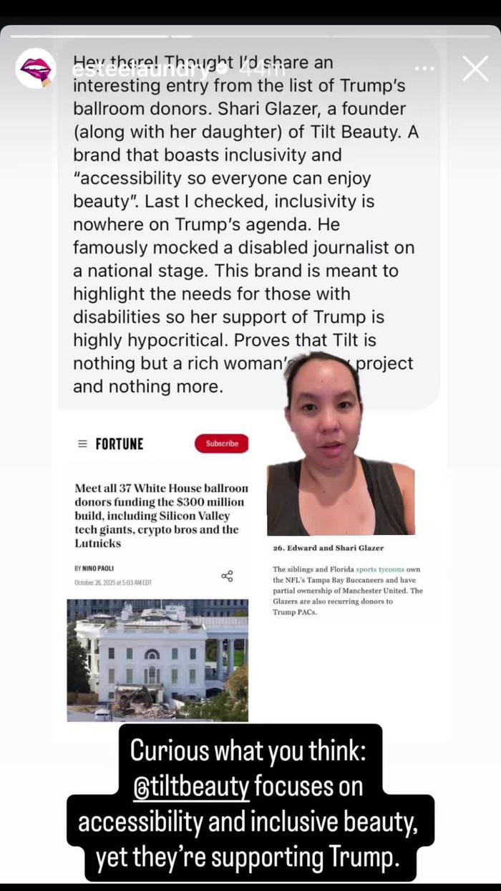This screenshot has height=891, width=501.
Task: Tap the woman's video overlay
Action: click(x=341, y=444)
